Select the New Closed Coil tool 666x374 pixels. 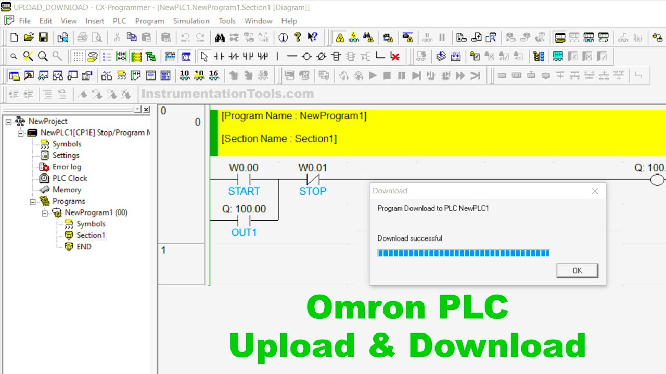[321, 57]
